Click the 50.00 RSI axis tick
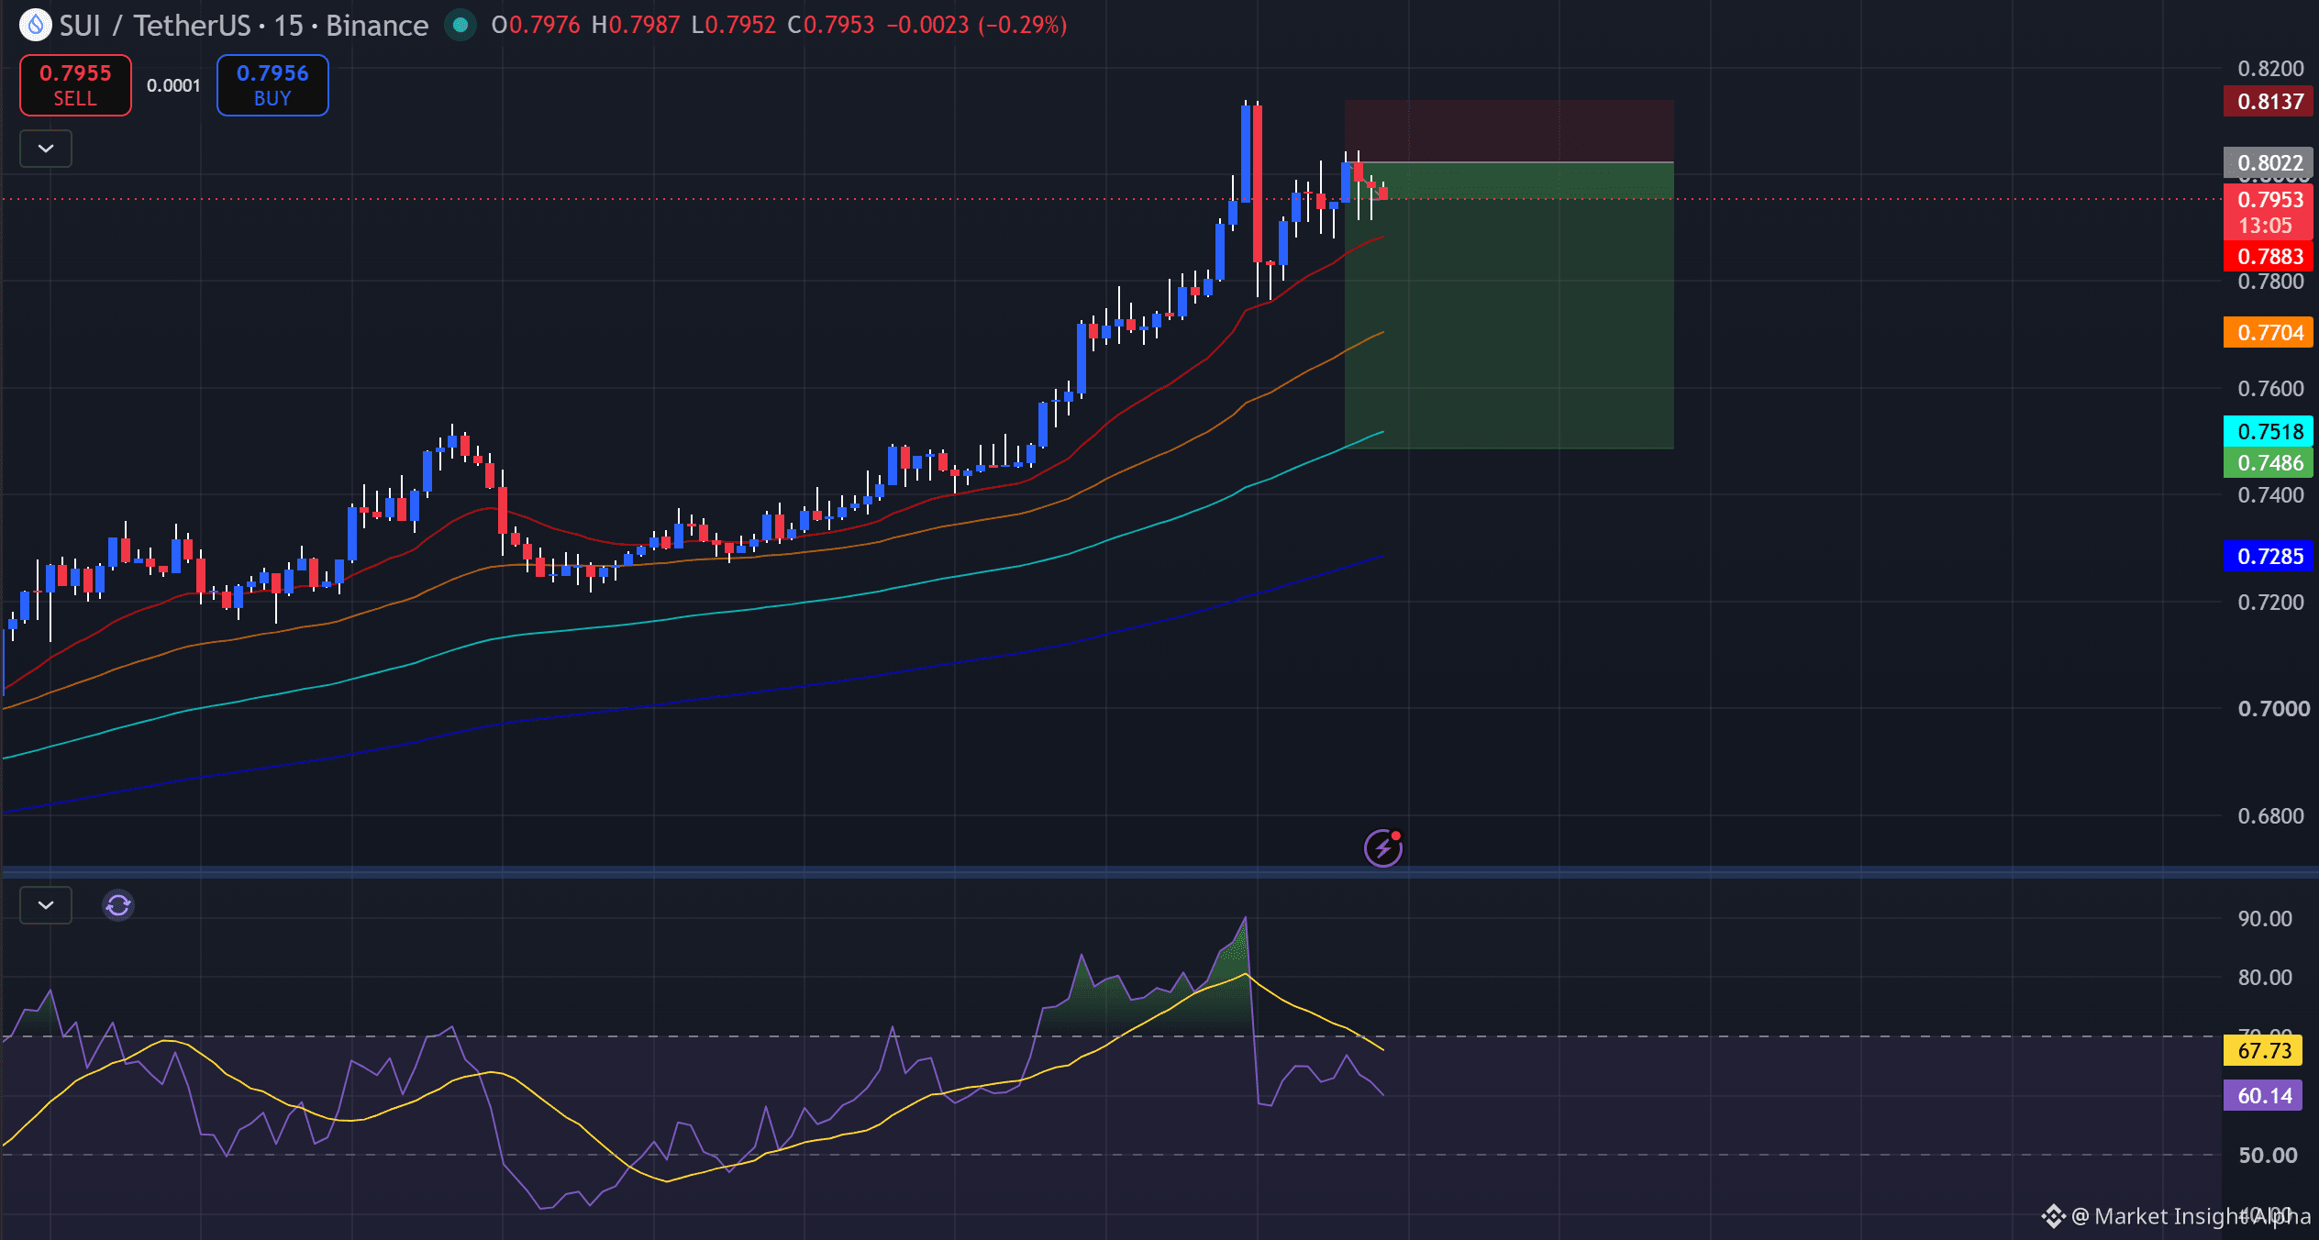This screenshot has width=2319, height=1240. (x=2268, y=1156)
